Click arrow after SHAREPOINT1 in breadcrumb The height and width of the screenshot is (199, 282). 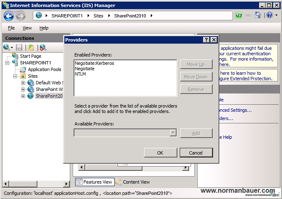88,16
